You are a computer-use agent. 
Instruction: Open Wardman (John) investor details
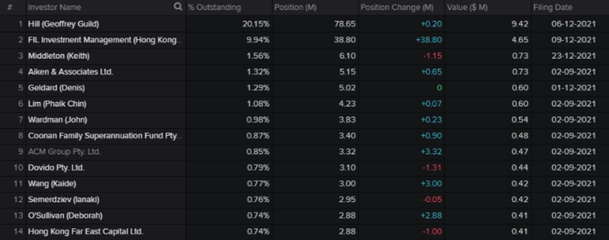58,120
